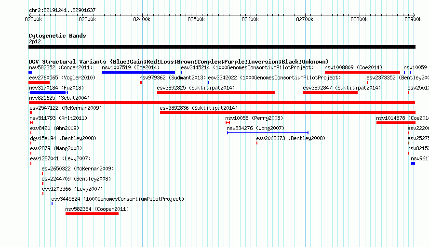
Task: Click nsv511793 (Arlt2011) label
Action: tap(58, 118)
